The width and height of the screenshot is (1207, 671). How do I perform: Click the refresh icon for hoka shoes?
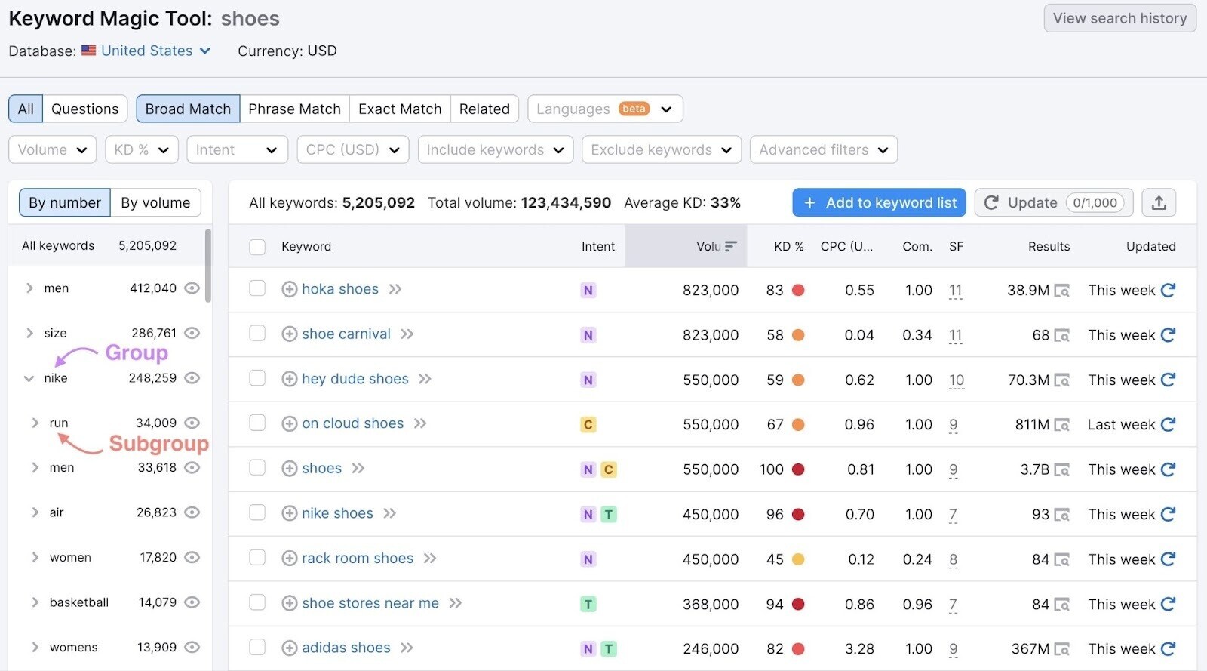(1168, 290)
